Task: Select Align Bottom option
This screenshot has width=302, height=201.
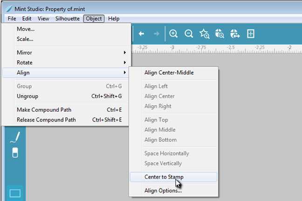Action: pos(173,140)
